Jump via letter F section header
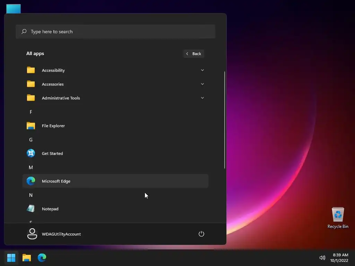 31,112
